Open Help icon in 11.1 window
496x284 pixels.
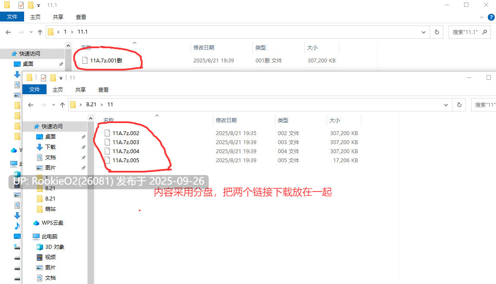pos(491,17)
